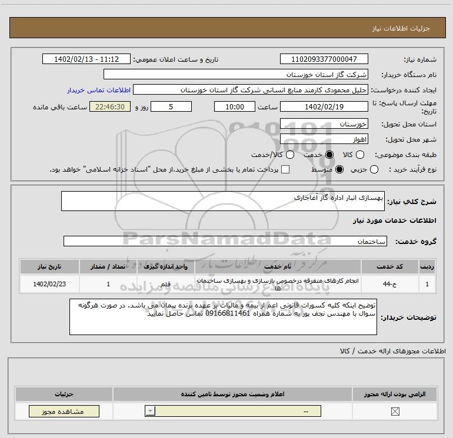Click the service name cell انجام کارهای متفرقه
The width and height of the screenshot is (453, 438).
pos(278,284)
